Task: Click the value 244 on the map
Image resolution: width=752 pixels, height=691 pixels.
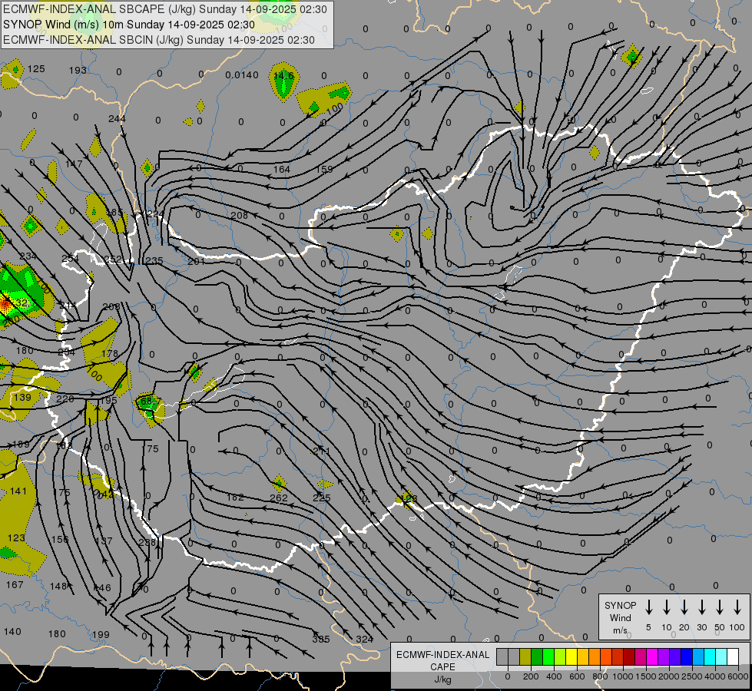Action: (117, 118)
